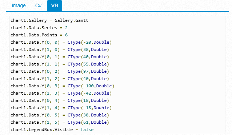Open the C# code tab
Screen dimensions: 232x135
click(39, 5)
